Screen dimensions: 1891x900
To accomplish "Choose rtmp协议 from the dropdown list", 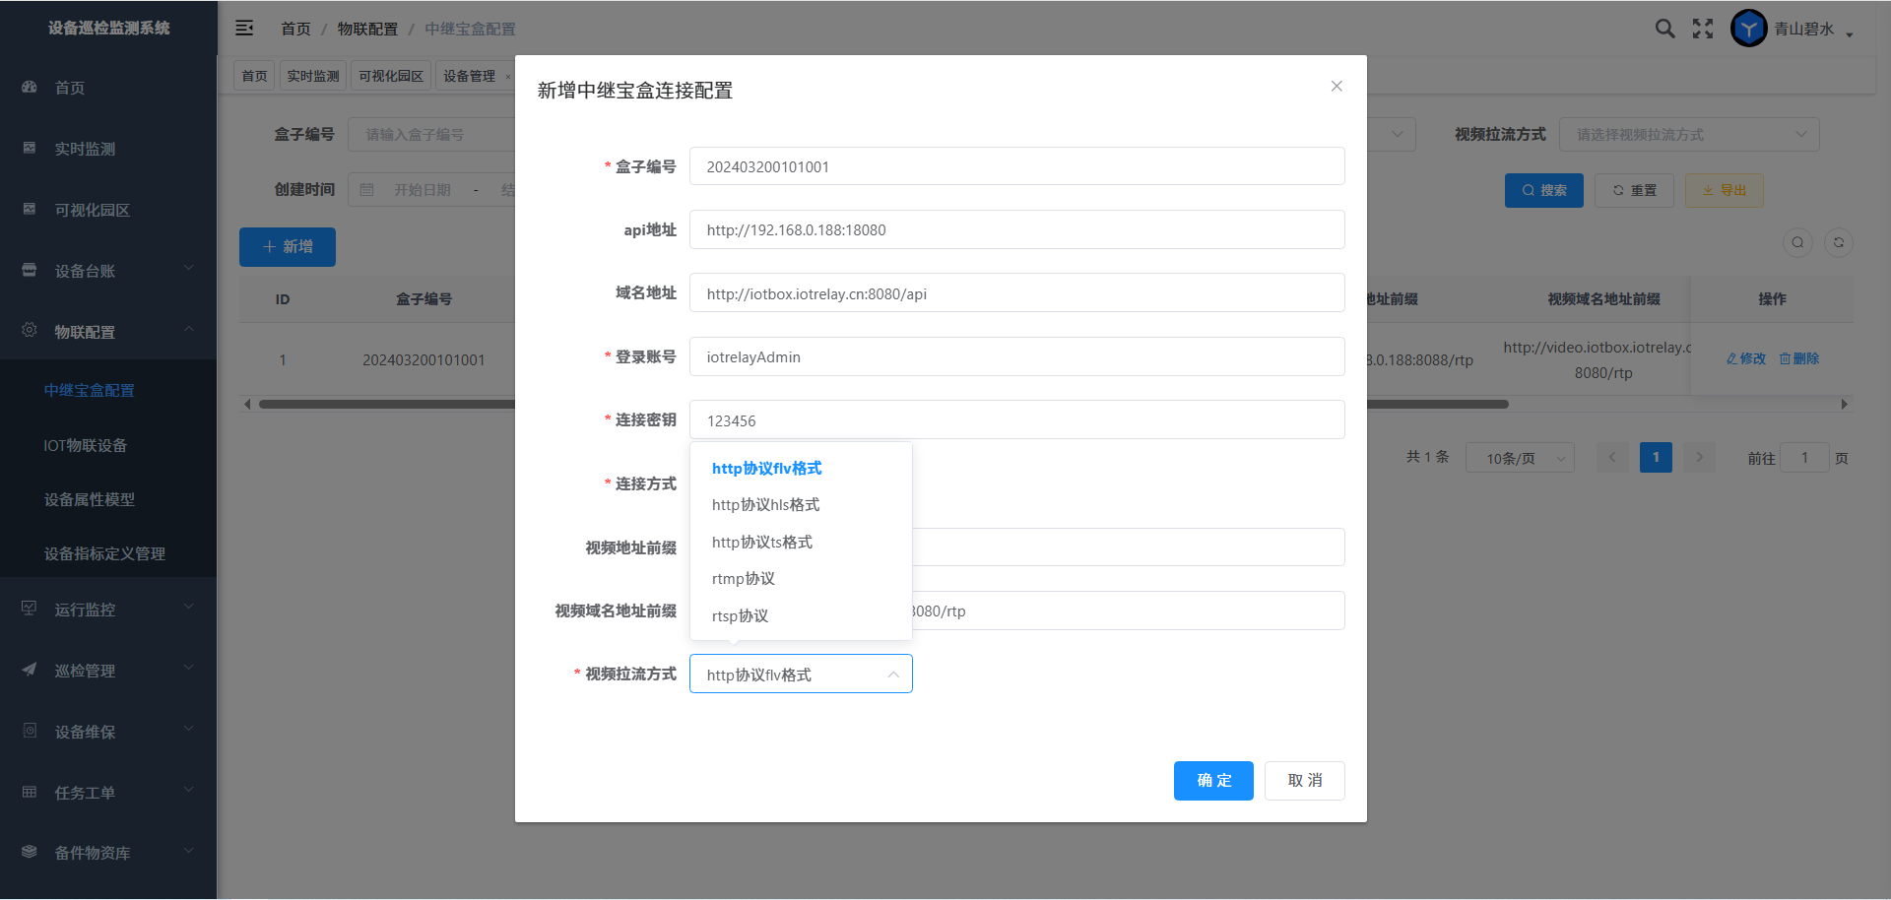I will coord(744,579).
